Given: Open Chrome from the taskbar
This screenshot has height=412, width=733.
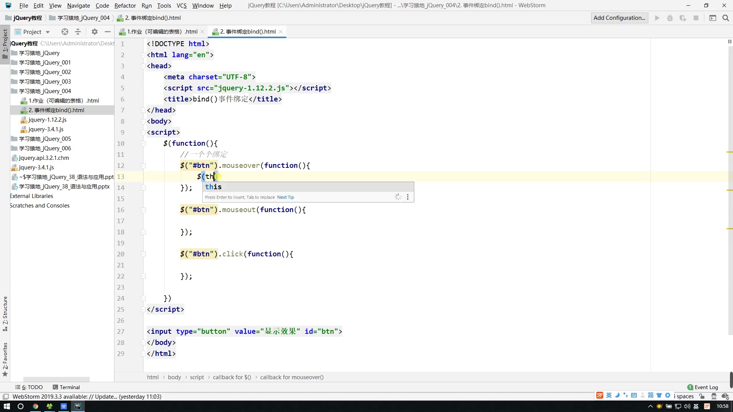Looking at the screenshot, I should 36,406.
